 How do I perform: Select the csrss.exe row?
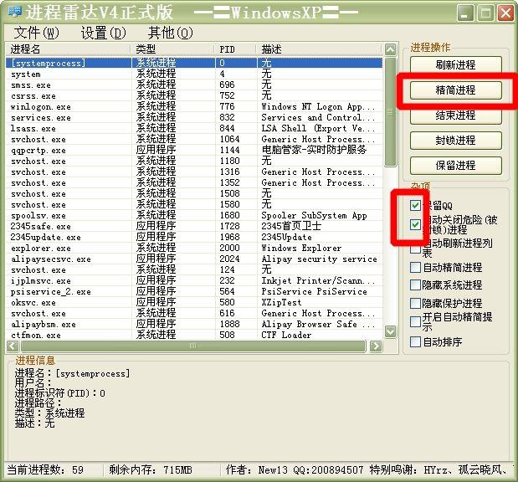pyautogui.click(x=194, y=95)
